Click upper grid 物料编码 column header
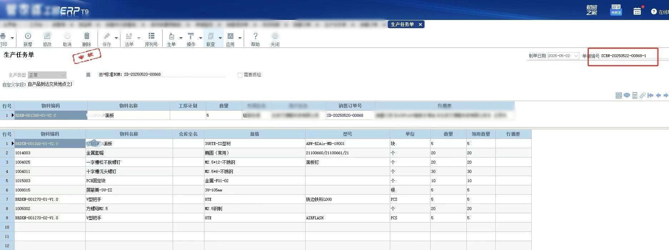The width and height of the screenshot is (669, 250). tap(51, 106)
